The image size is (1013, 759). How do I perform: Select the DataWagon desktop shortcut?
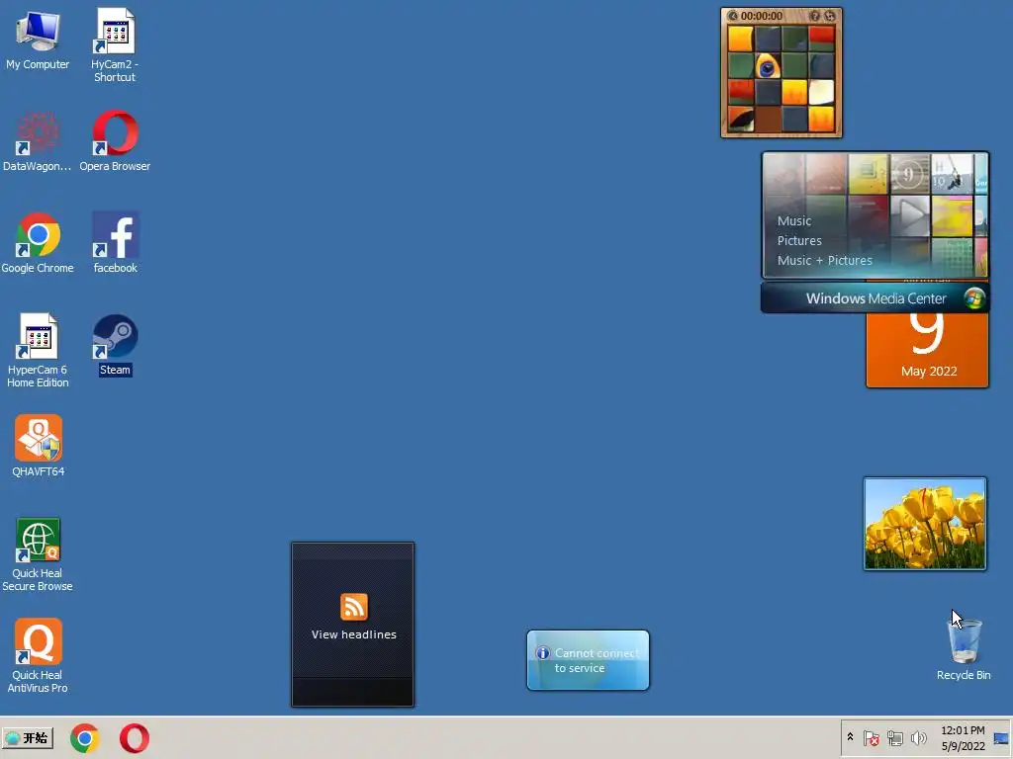tap(37, 142)
